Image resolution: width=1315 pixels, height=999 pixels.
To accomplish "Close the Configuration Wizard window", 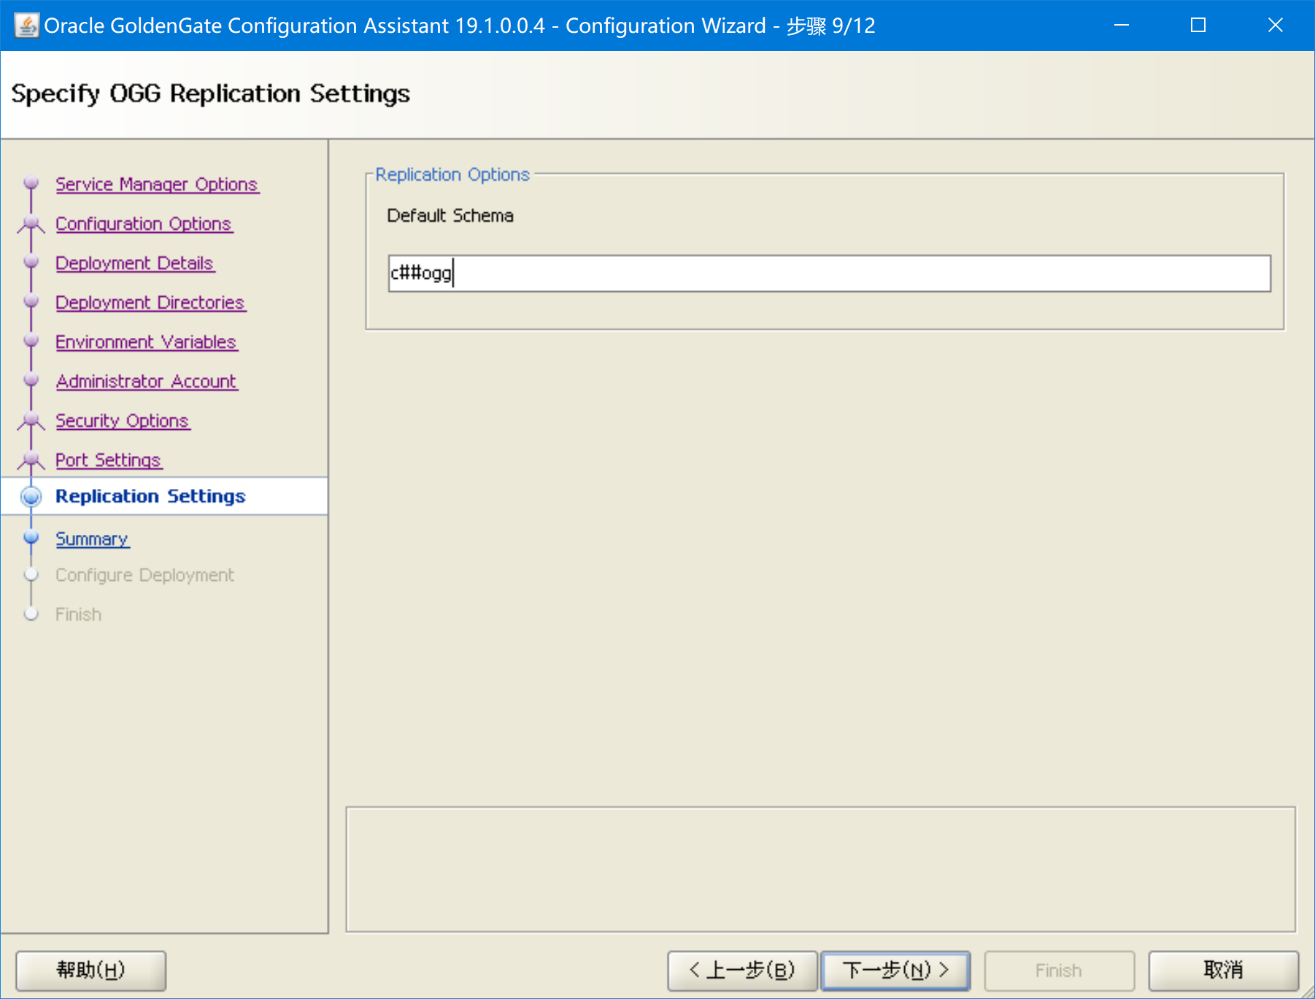I will [1276, 26].
